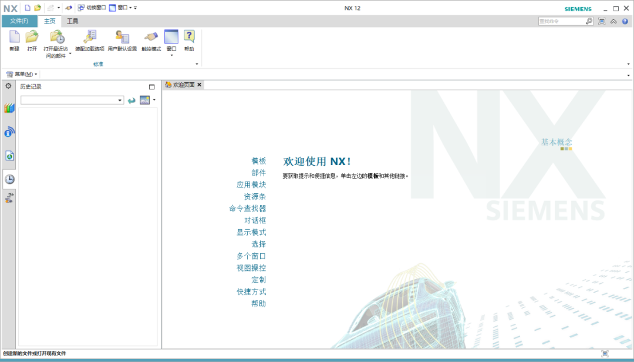Click the 显示模式 link
634x362 pixels.
[251, 232]
